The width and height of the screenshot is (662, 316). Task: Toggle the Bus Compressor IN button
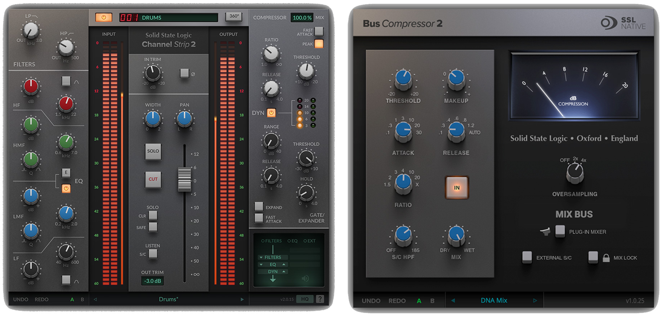click(456, 188)
